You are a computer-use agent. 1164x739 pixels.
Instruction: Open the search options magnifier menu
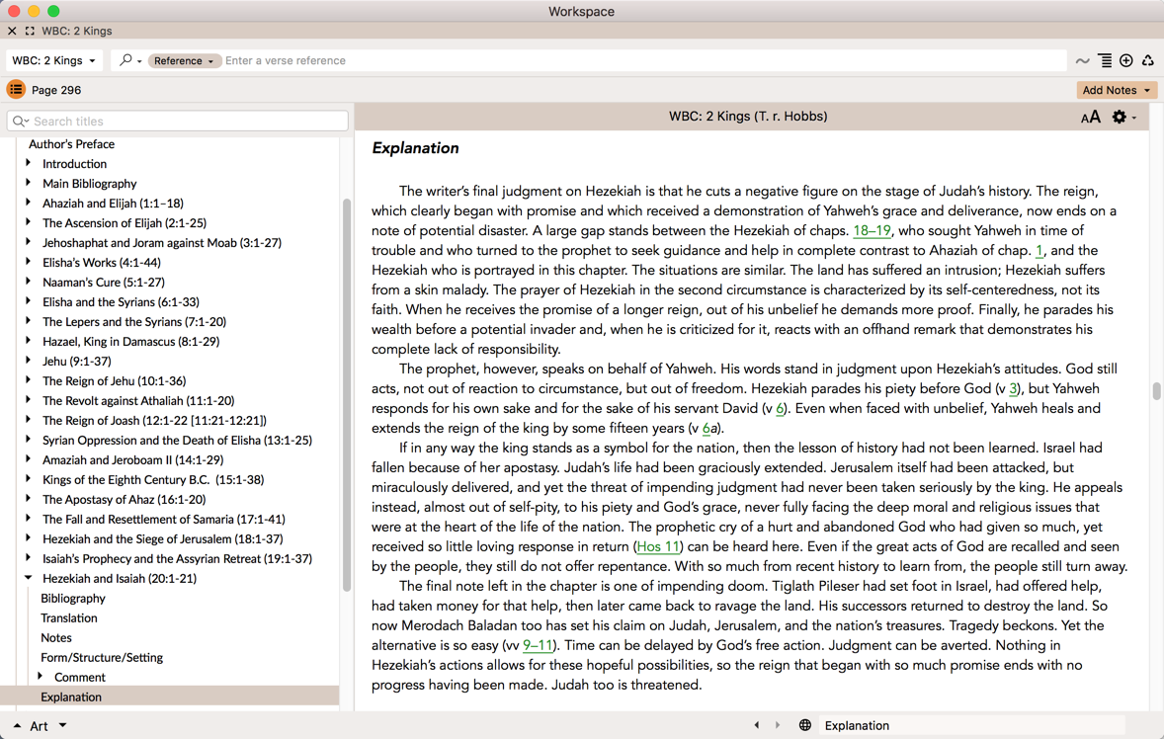point(129,61)
